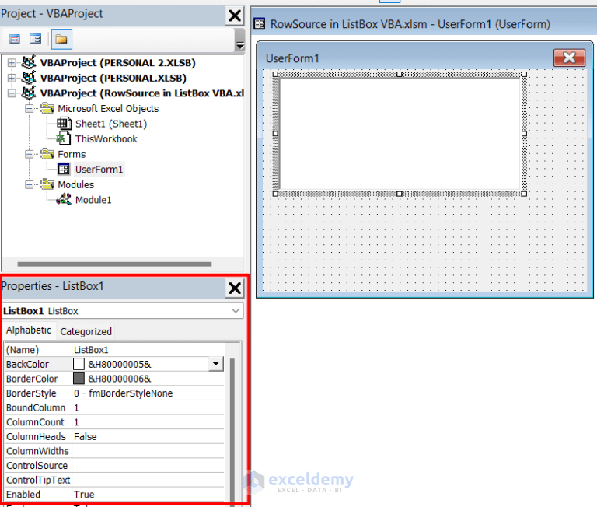
Task: Click the Modules folder icon
Action: [x=47, y=184]
